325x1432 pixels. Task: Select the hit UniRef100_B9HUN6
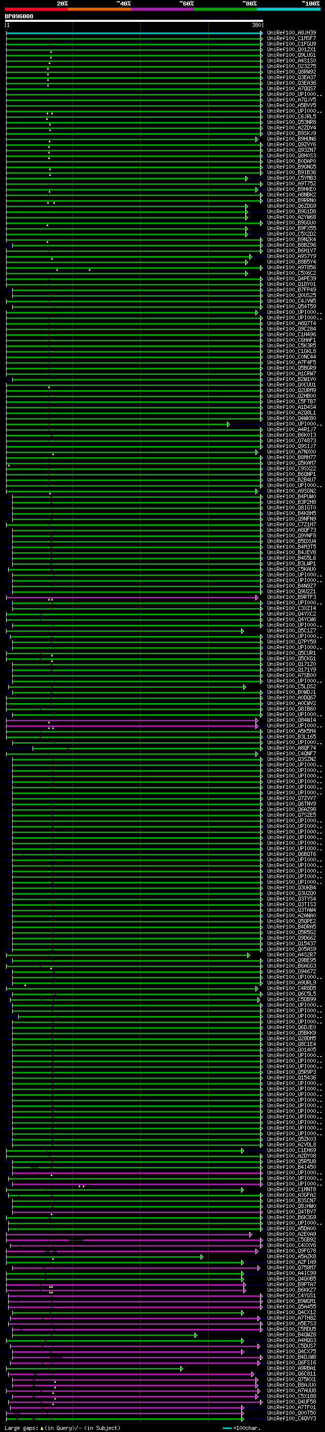click(x=291, y=139)
